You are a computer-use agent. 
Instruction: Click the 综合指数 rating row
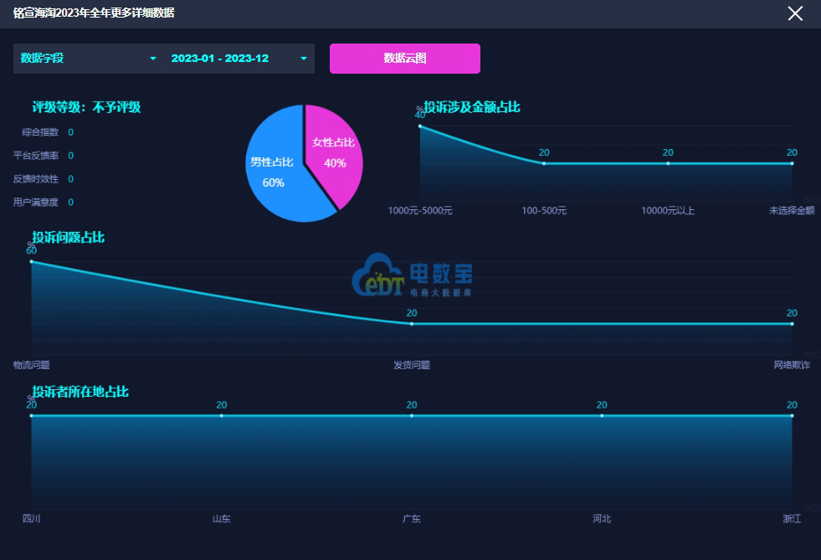pos(42,132)
